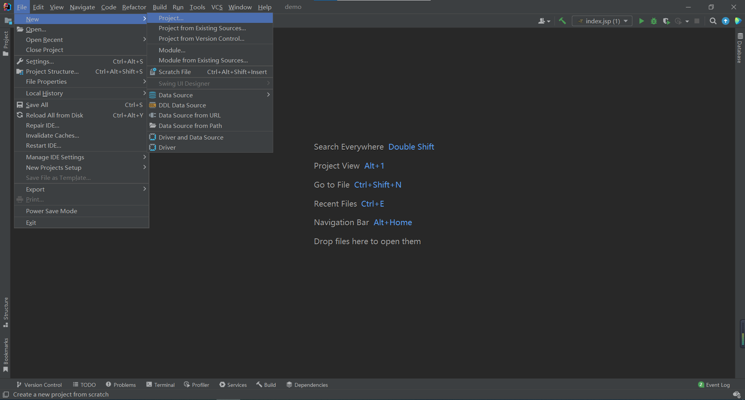
Task: Expand the New Projects Setup submenu
Action: (x=81, y=167)
